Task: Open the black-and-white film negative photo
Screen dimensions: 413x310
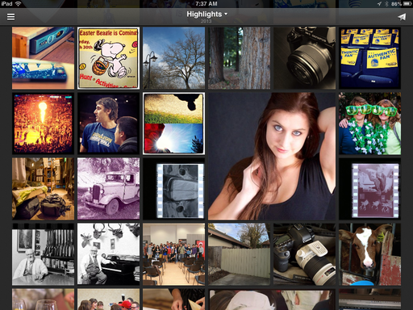Action: (173, 189)
